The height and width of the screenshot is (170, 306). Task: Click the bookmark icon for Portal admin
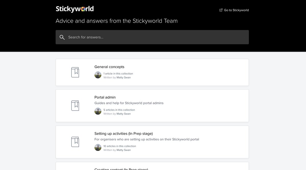(75, 106)
